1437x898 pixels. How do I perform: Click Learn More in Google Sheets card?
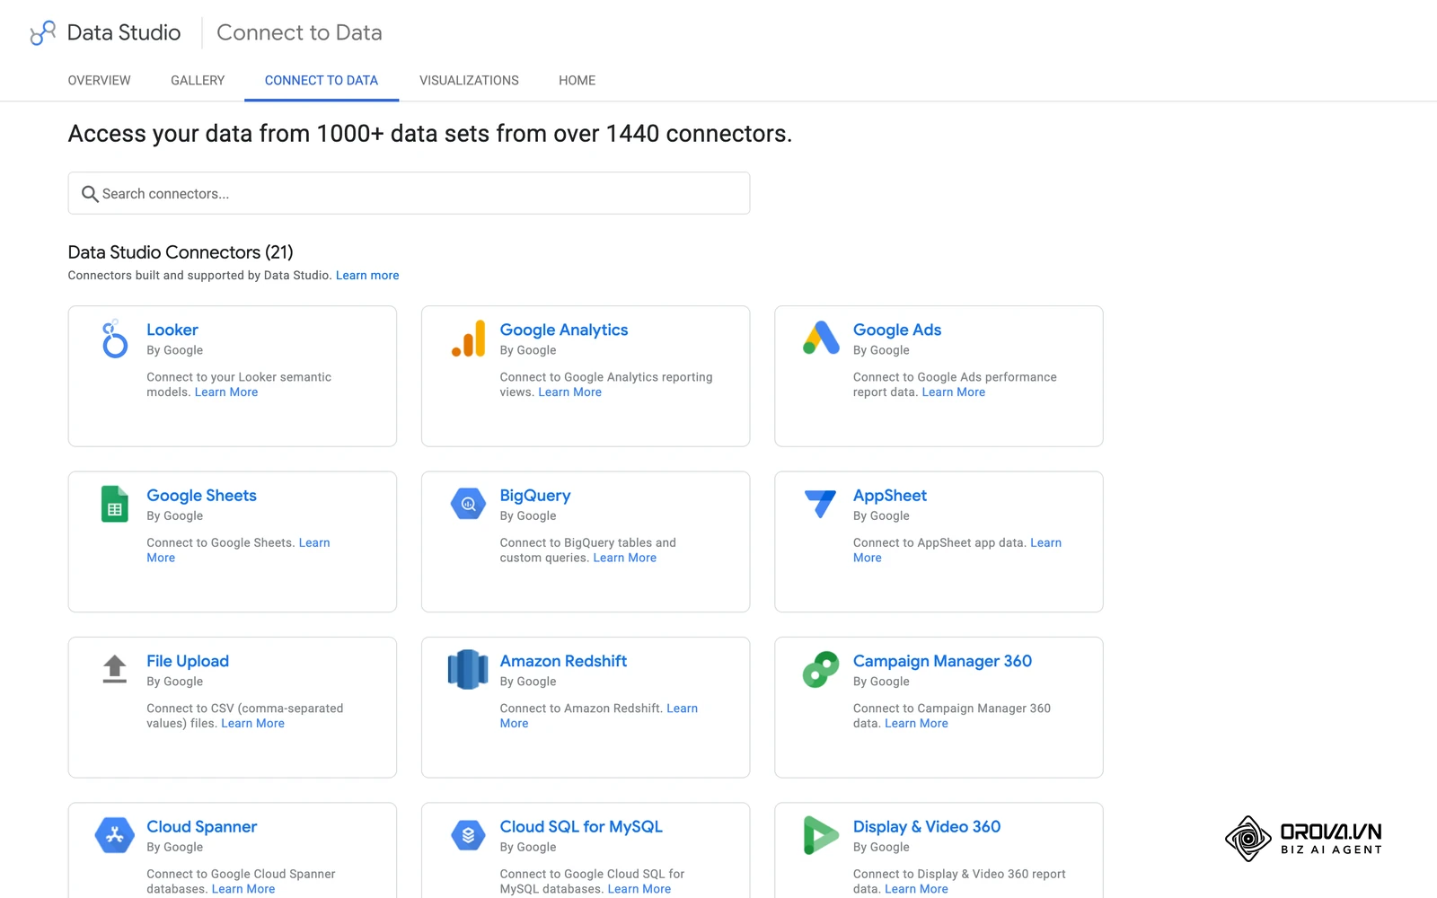click(x=314, y=543)
